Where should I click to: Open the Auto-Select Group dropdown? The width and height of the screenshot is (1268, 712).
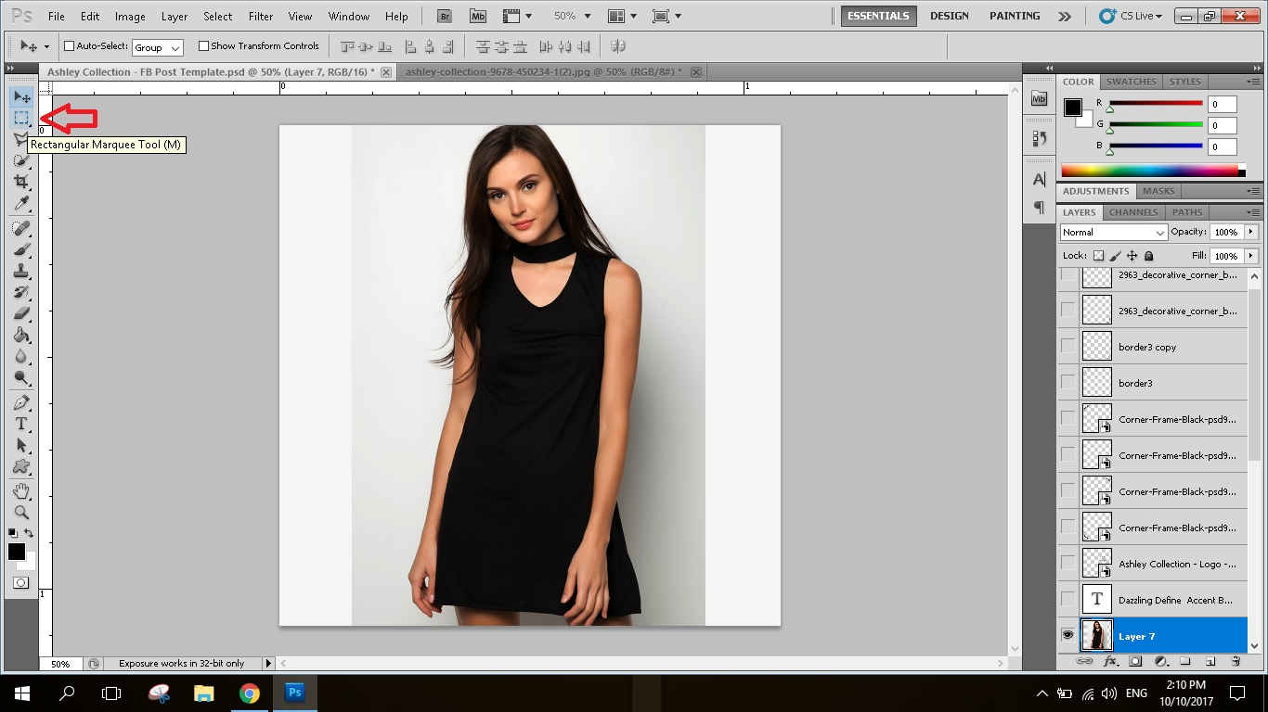(x=157, y=47)
